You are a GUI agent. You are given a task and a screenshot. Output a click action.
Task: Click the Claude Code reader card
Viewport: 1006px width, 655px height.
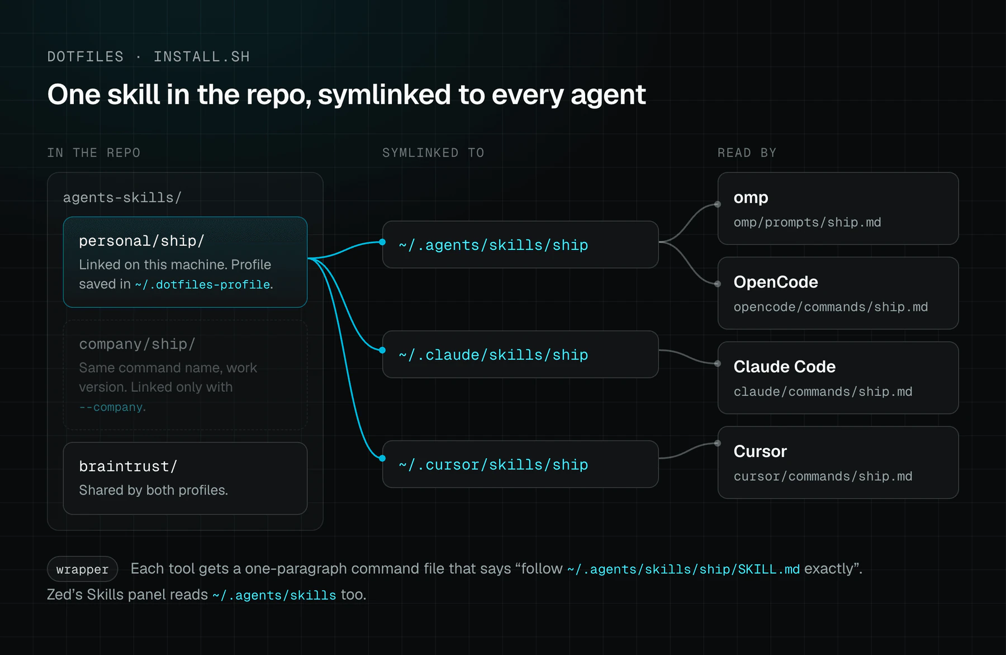click(x=838, y=378)
